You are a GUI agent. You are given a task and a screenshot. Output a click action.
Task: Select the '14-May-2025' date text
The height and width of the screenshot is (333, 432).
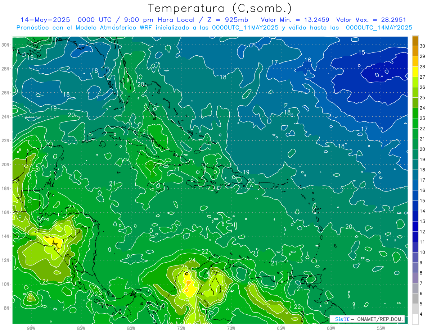pyautogui.click(x=45, y=20)
